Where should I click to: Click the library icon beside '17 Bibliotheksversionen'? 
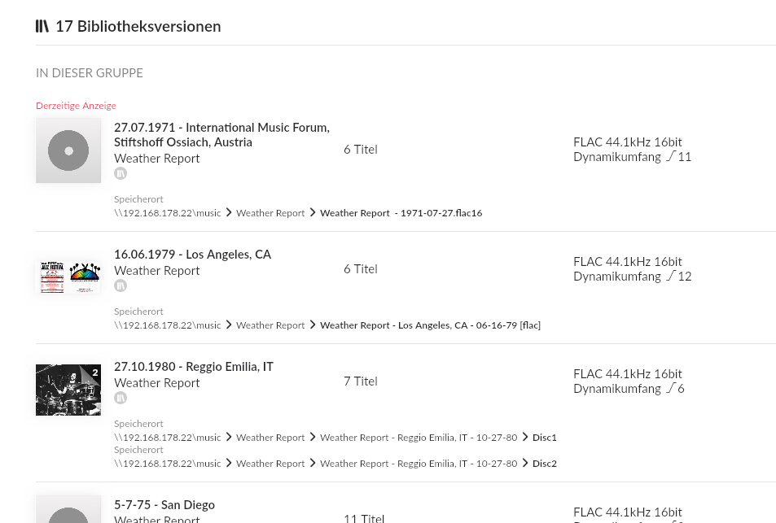tap(42, 26)
